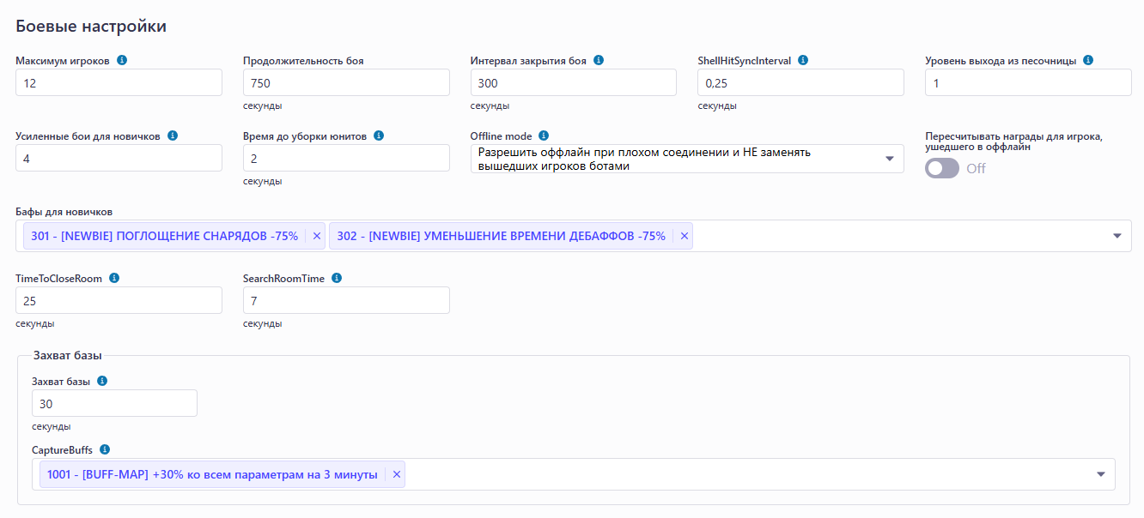Click info icon next to Offline mode
The width and height of the screenshot is (1144, 518).
pos(544,136)
